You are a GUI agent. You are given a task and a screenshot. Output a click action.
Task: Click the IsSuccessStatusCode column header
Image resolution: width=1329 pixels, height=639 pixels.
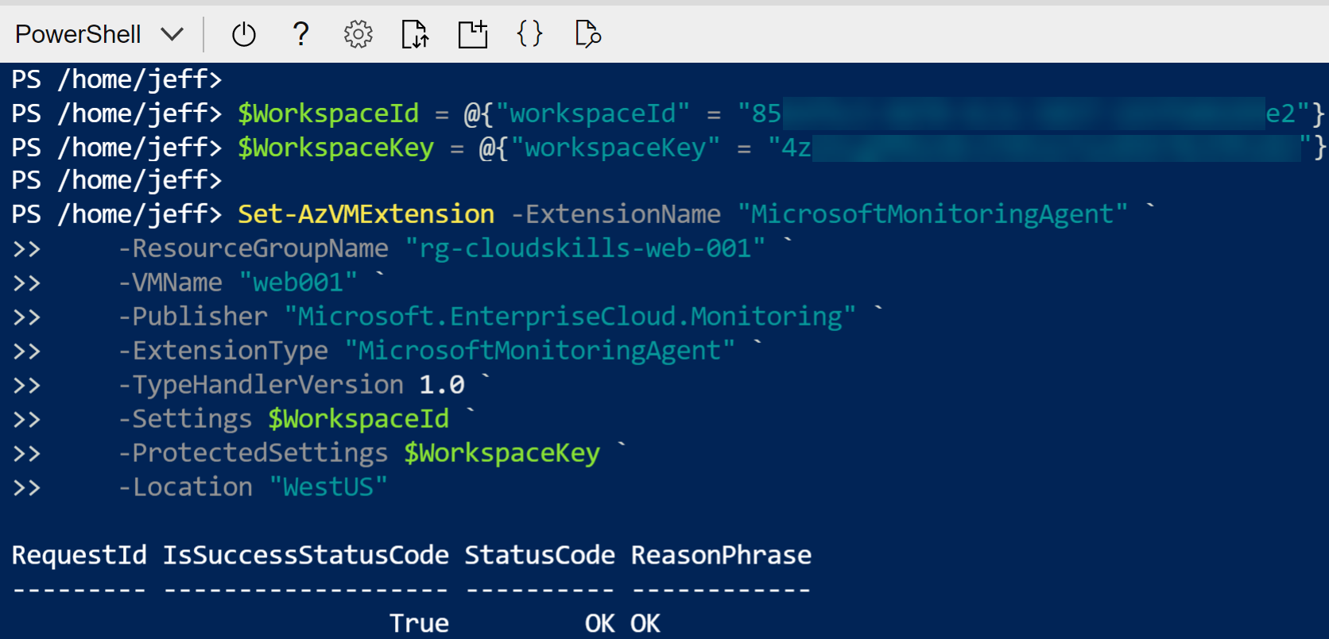tap(305, 555)
